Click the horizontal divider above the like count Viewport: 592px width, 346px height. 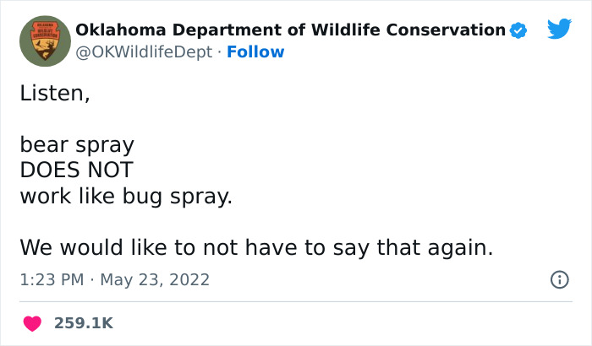coord(295,301)
